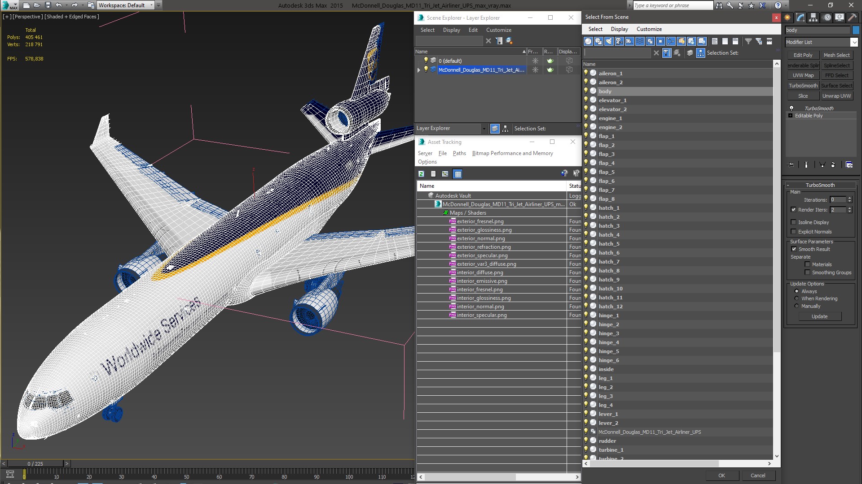The image size is (862, 484).
Task: Toggle Display Cameras filter in Select From Scene
Action: pos(619,41)
